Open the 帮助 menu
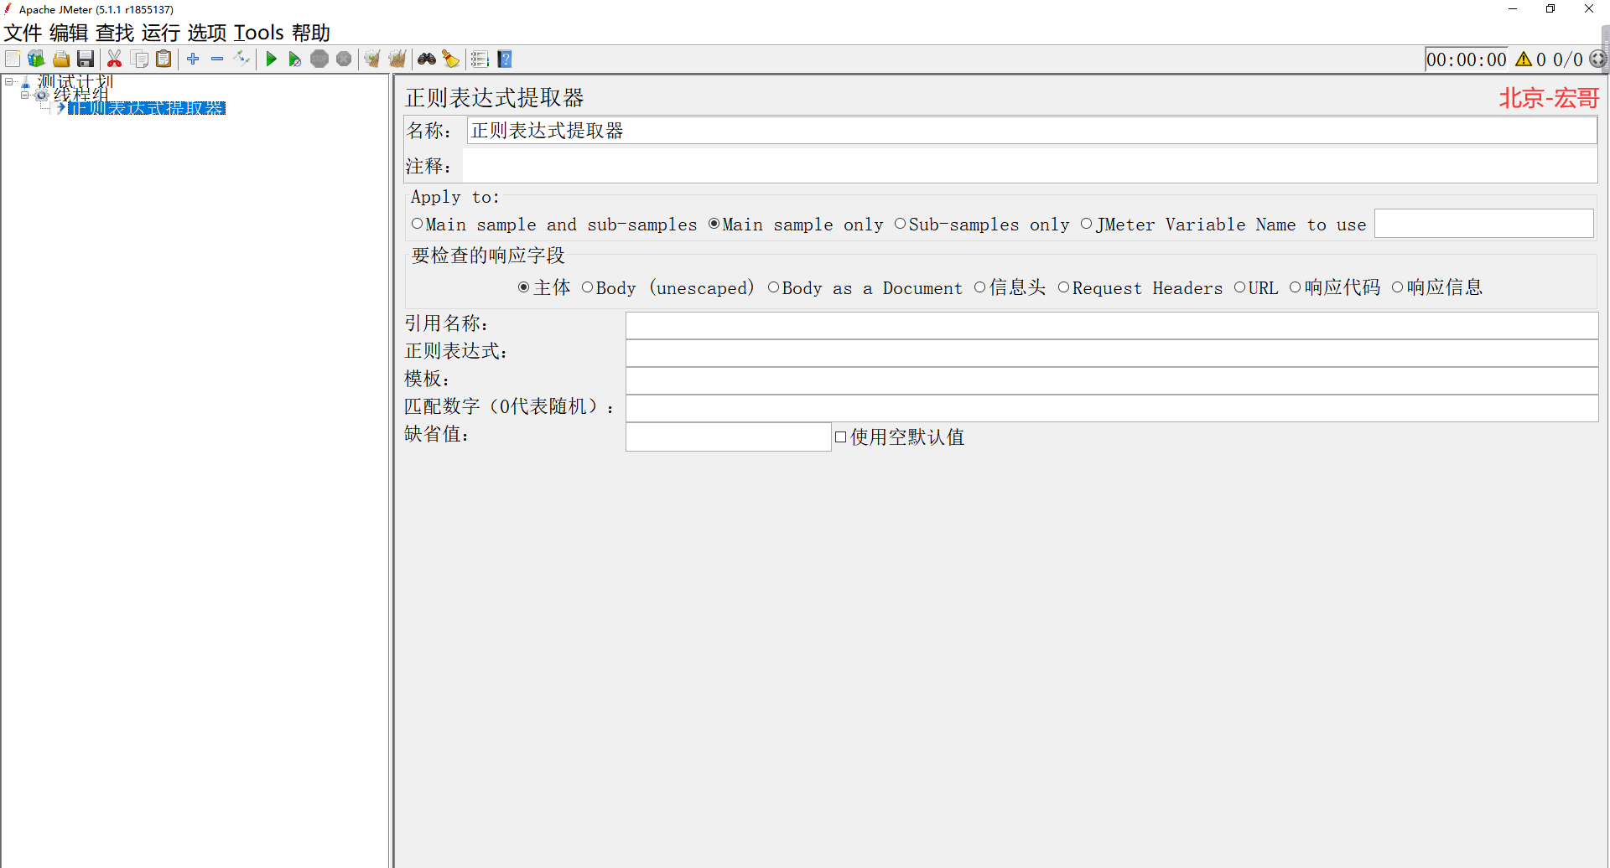The width and height of the screenshot is (1610, 868). [x=311, y=33]
